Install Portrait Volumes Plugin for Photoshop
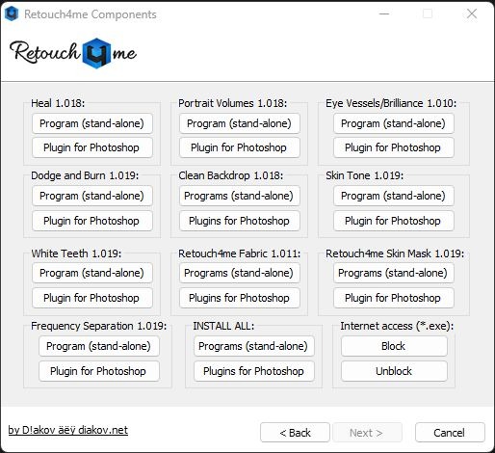Viewport: 495px width, 453px height. click(x=240, y=147)
